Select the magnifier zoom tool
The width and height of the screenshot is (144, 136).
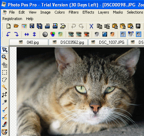[x=4, y=57]
